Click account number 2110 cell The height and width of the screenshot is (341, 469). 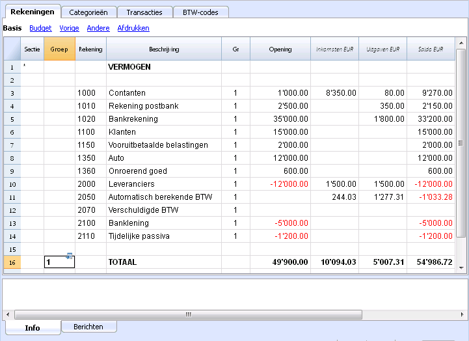tap(90, 236)
